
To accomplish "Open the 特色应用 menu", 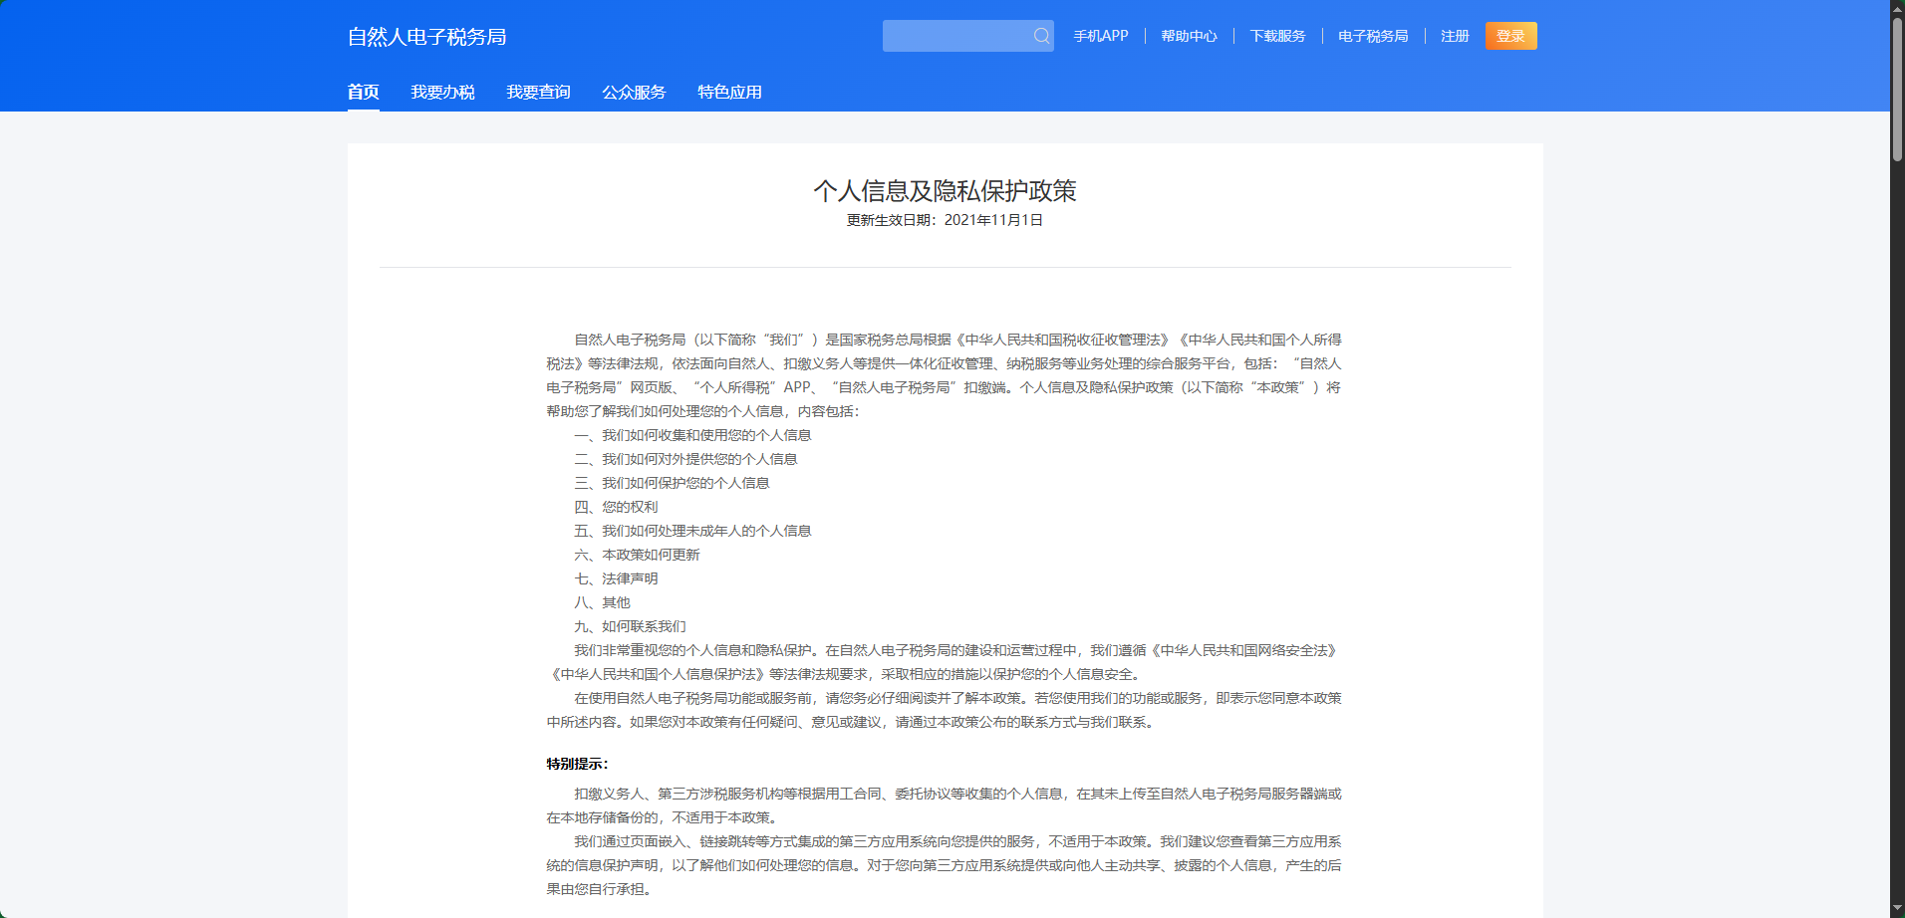I will 729,92.
